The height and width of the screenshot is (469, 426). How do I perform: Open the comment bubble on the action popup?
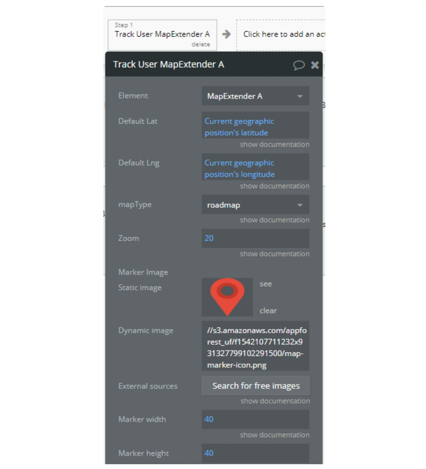point(299,65)
